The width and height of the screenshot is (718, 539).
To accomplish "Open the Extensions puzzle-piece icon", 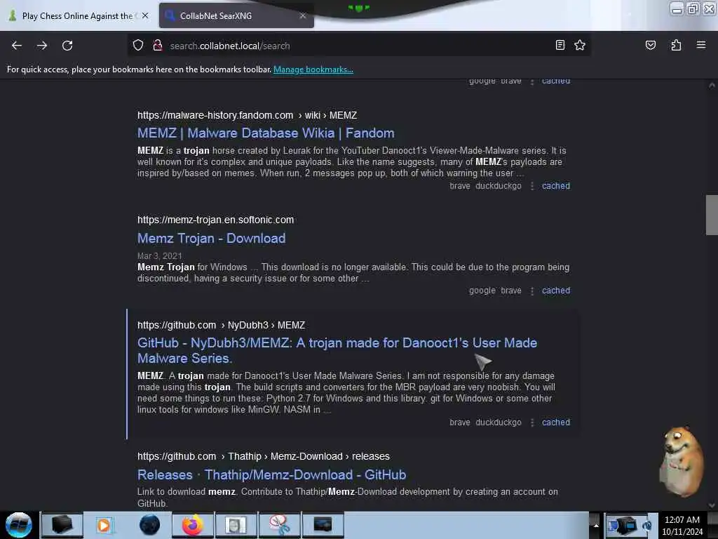I will [x=676, y=45].
